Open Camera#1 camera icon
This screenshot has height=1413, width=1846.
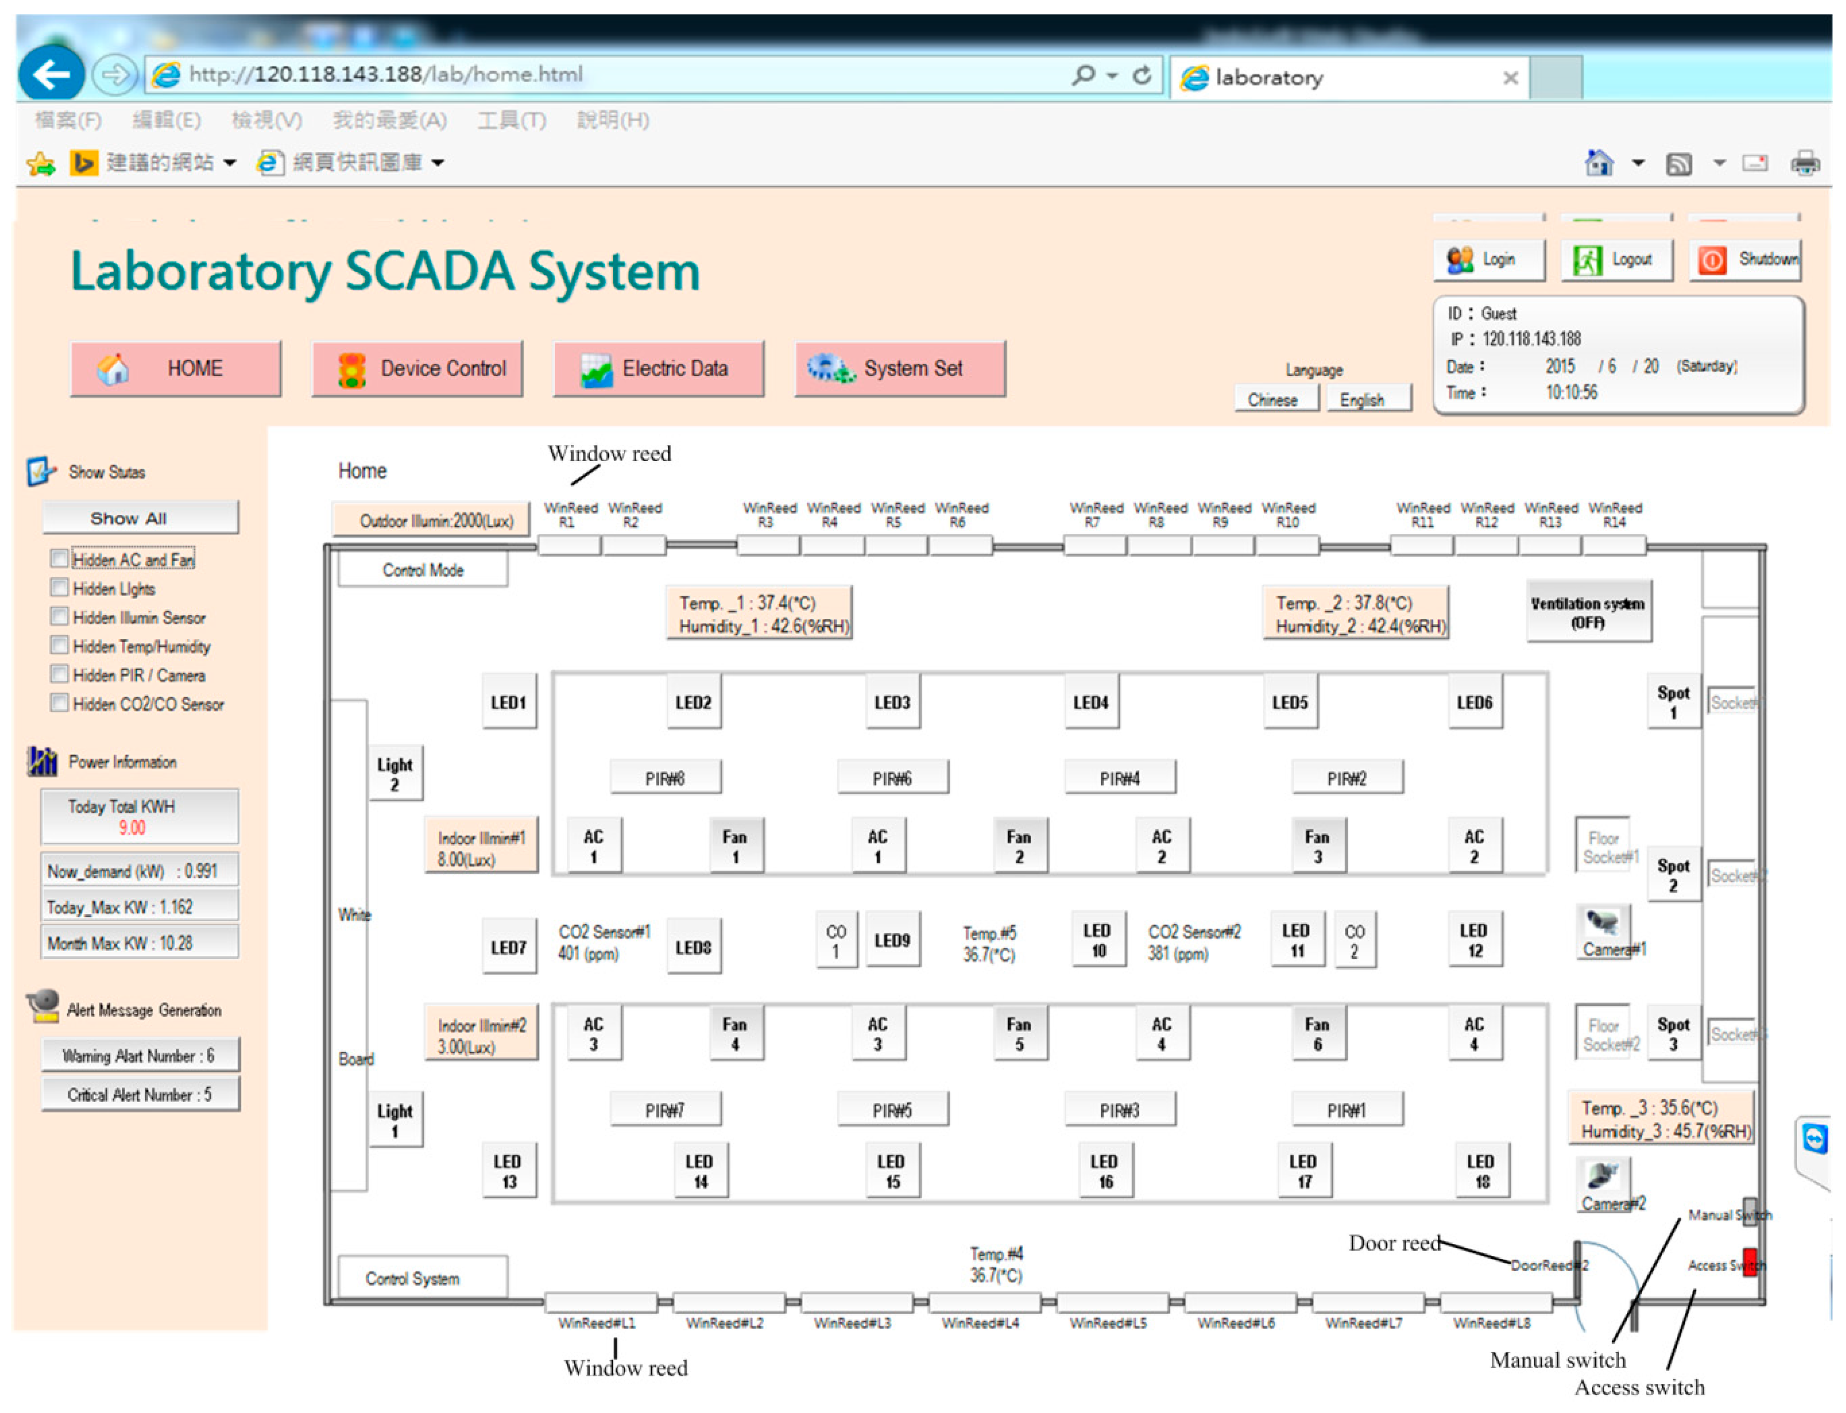pyautogui.click(x=1602, y=924)
